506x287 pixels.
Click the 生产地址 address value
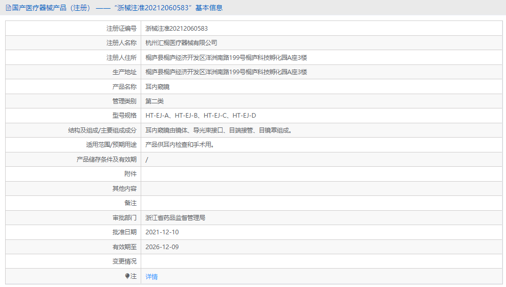(x=226, y=72)
